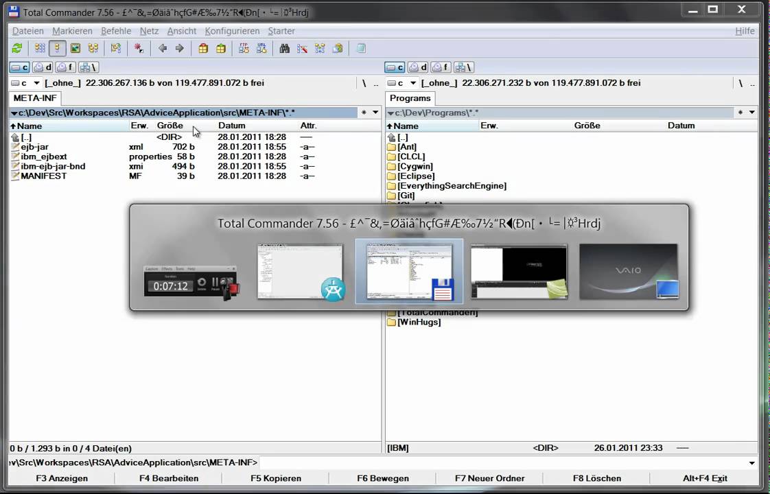
Task: Refresh the source panel with the reread icon
Action: point(17,48)
